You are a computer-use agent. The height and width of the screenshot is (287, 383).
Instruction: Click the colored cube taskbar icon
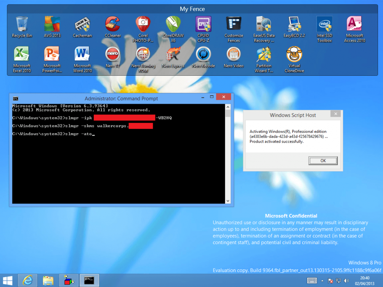pyautogui.click(x=69, y=280)
